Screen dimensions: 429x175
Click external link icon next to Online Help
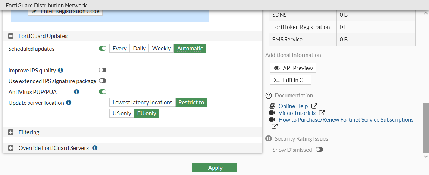click(x=314, y=106)
